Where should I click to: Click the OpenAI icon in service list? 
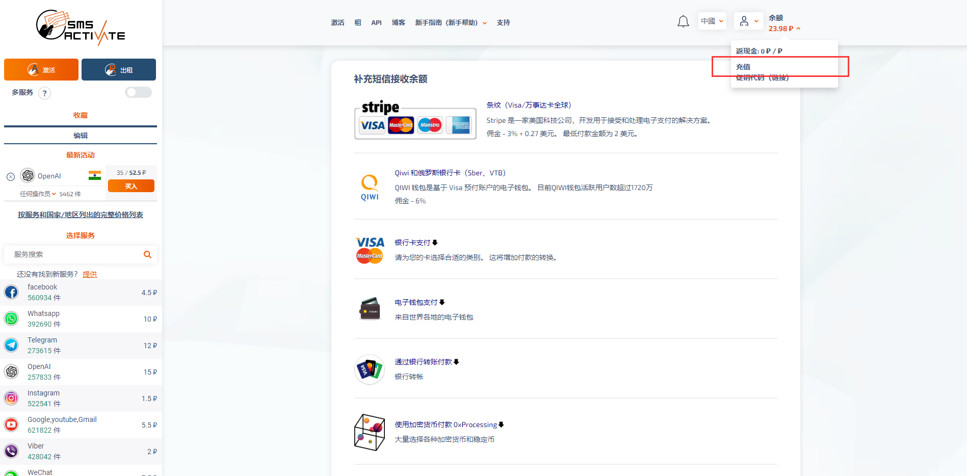point(11,372)
